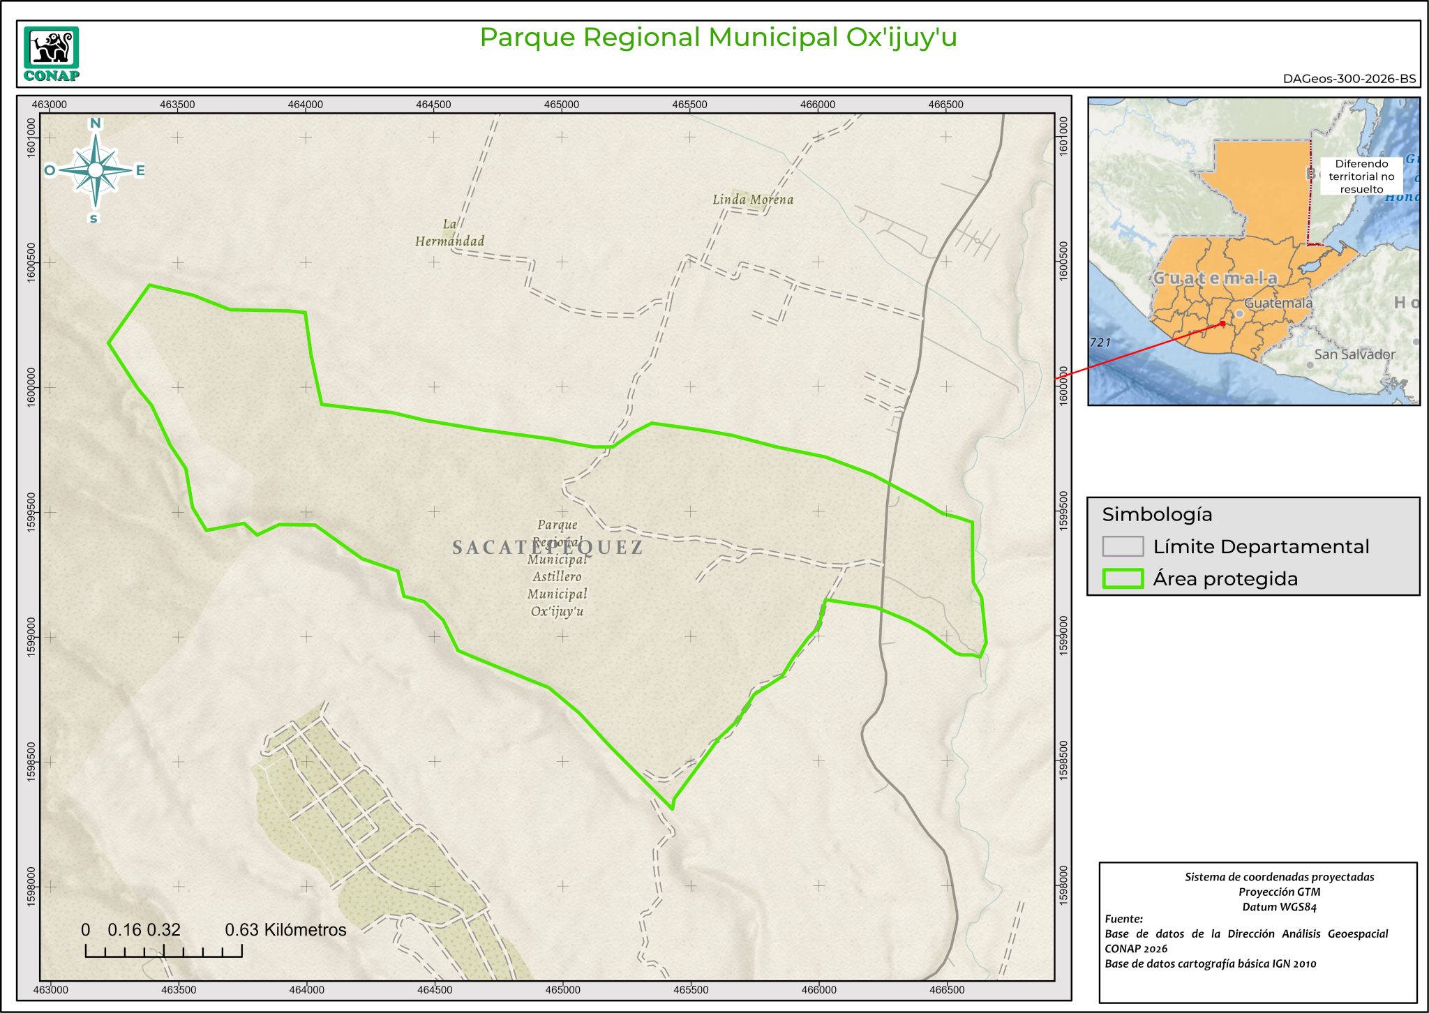Click the 465000 top coordinate label
The width and height of the screenshot is (1429, 1013).
pyautogui.click(x=562, y=105)
